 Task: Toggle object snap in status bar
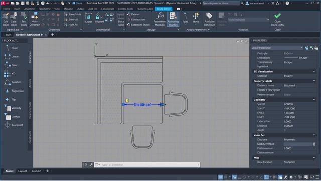pyautogui.click(x=266, y=177)
